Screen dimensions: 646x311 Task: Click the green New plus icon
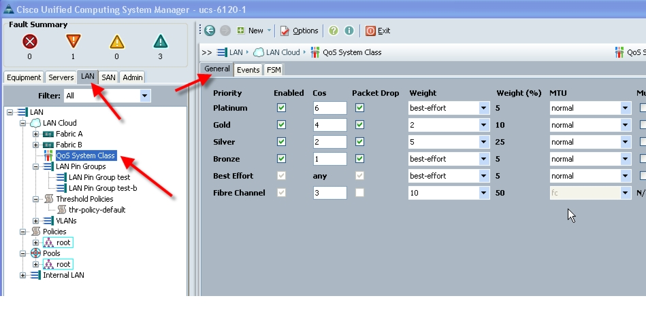click(x=240, y=31)
